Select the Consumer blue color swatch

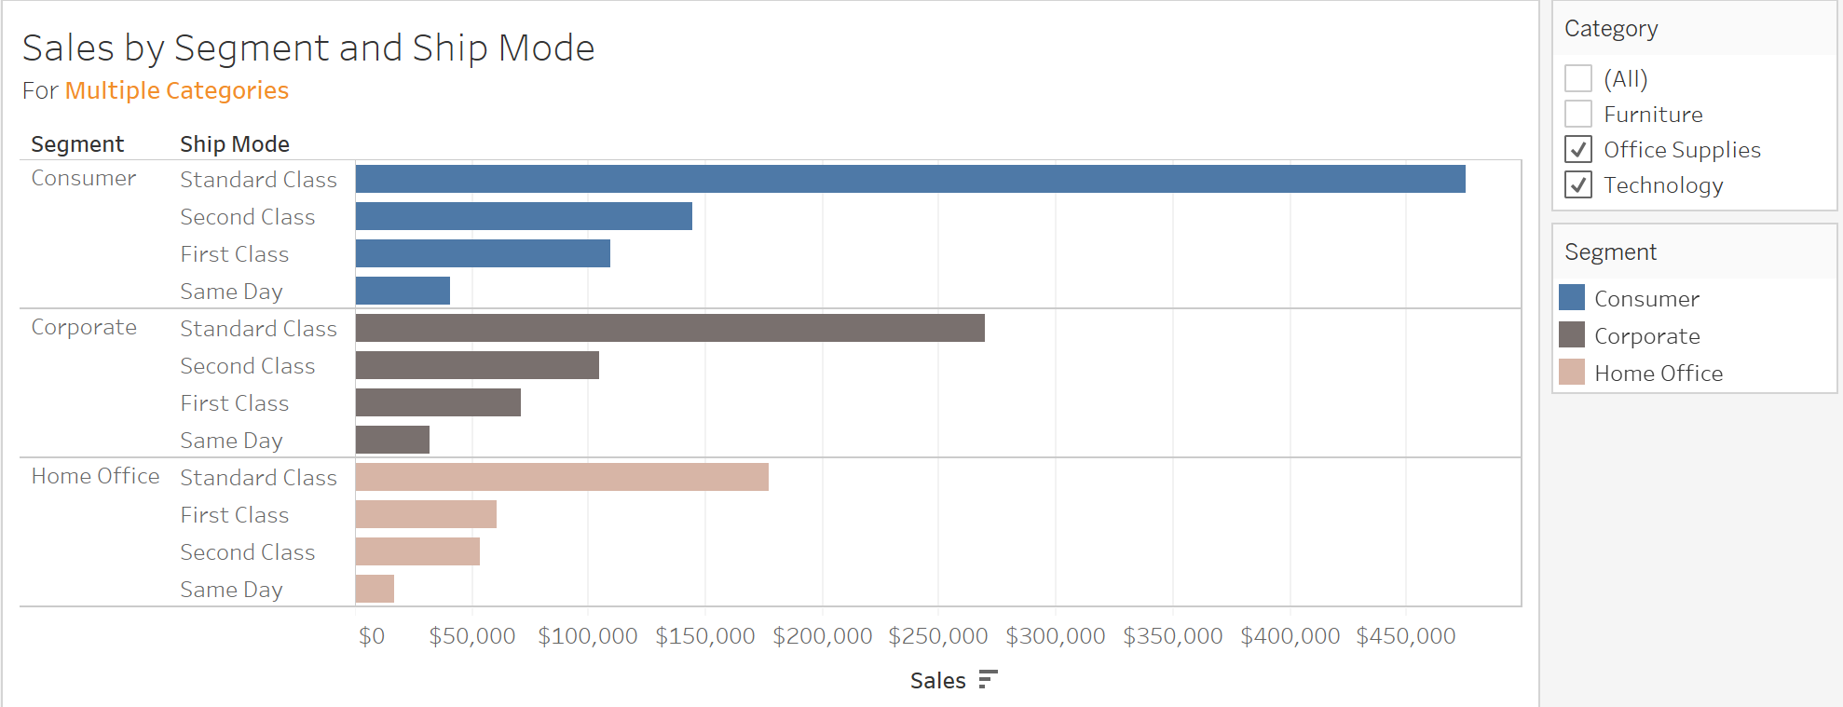(1572, 297)
